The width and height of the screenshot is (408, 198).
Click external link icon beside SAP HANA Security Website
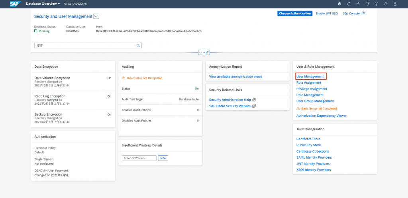(x=254, y=106)
